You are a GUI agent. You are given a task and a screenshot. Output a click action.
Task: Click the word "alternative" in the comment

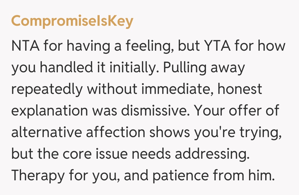click(x=47, y=132)
